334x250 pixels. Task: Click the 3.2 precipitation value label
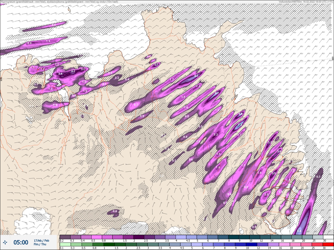[x=270, y=142]
